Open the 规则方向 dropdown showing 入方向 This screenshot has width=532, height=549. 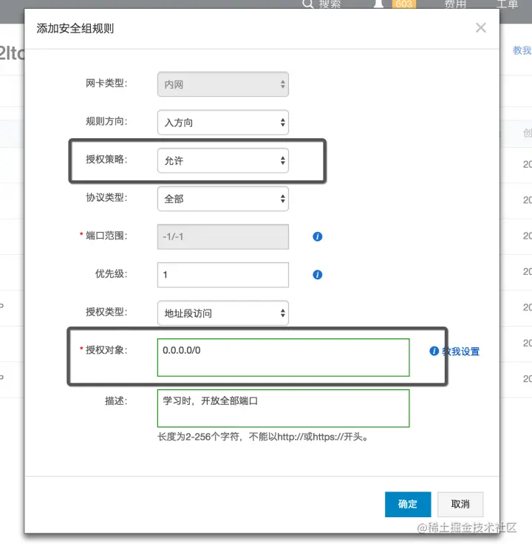223,122
